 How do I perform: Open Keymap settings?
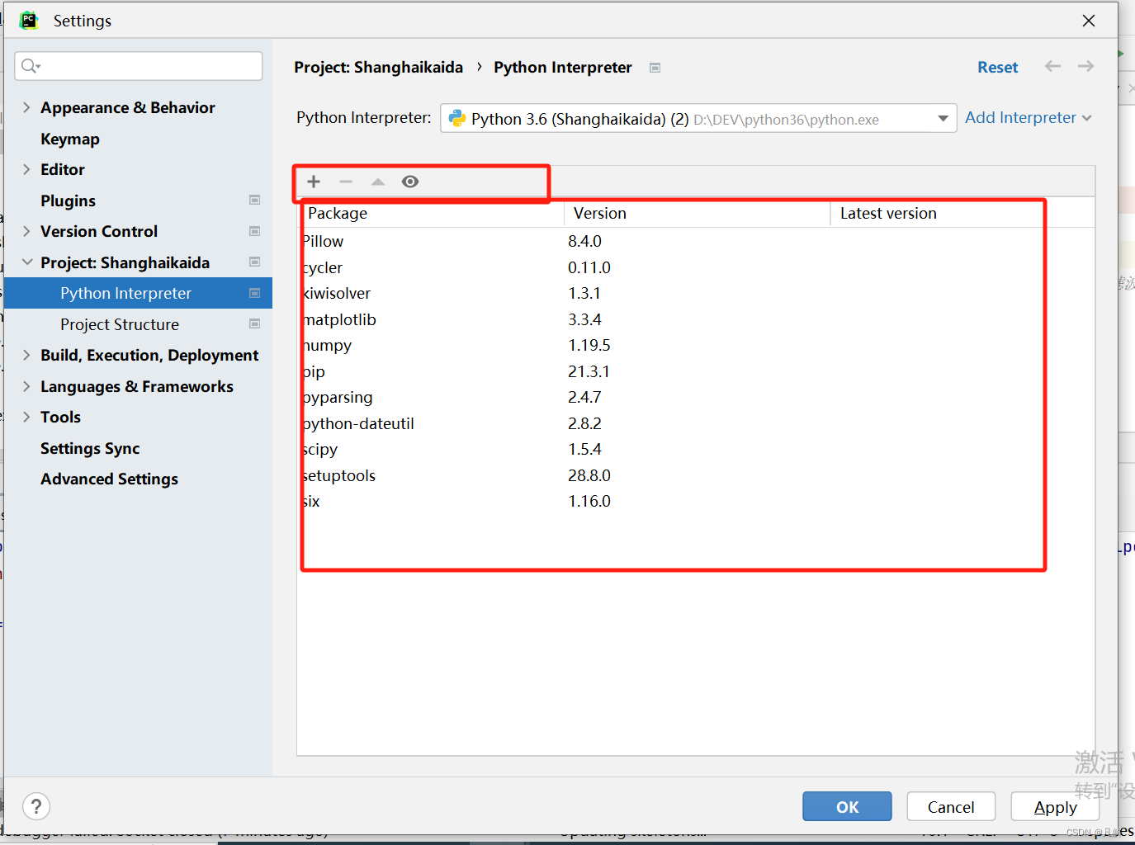70,139
